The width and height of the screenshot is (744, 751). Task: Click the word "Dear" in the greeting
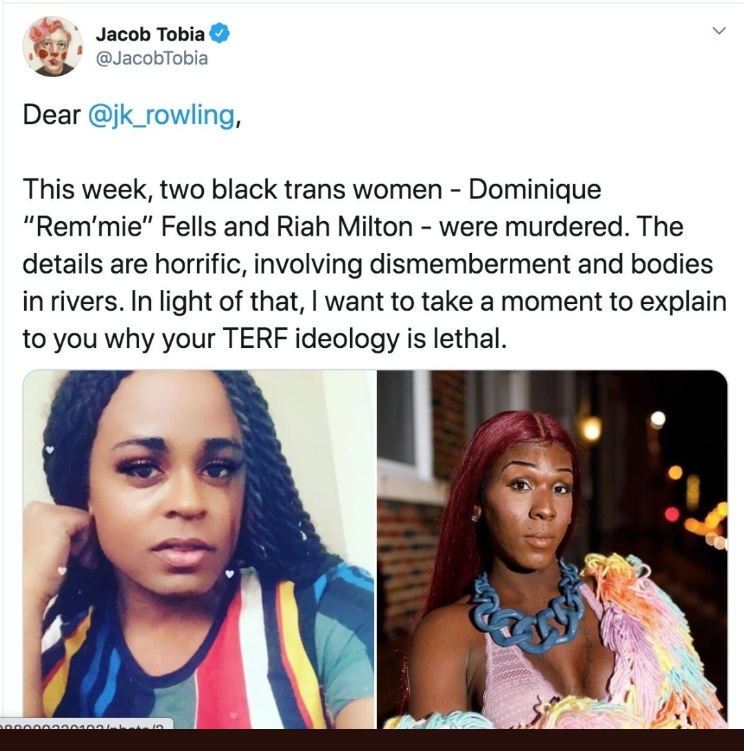click(52, 115)
